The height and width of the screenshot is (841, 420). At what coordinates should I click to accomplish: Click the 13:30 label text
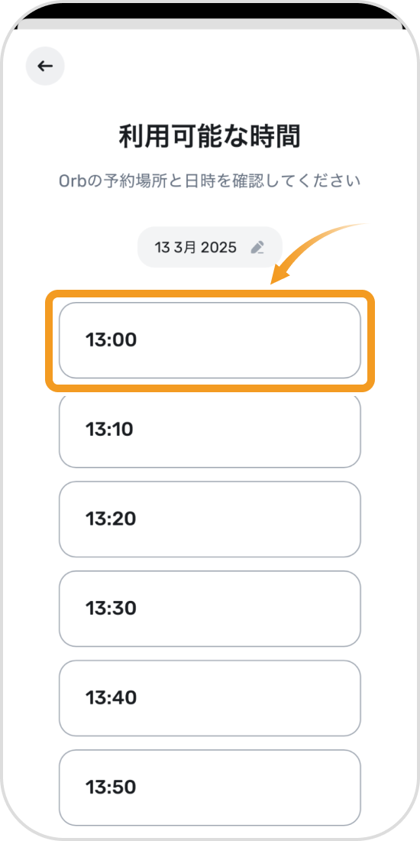[111, 609]
